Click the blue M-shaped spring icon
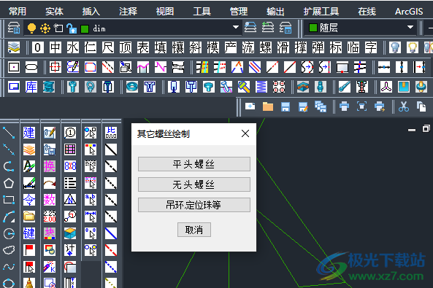Viewport: 433px width, 288px height. 261,87
